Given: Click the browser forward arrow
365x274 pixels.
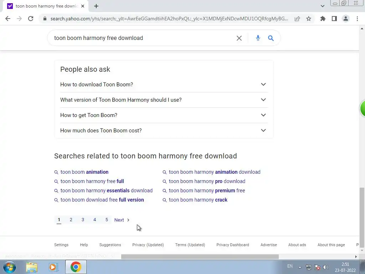Looking at the screenshot, I should coord(19,19).
